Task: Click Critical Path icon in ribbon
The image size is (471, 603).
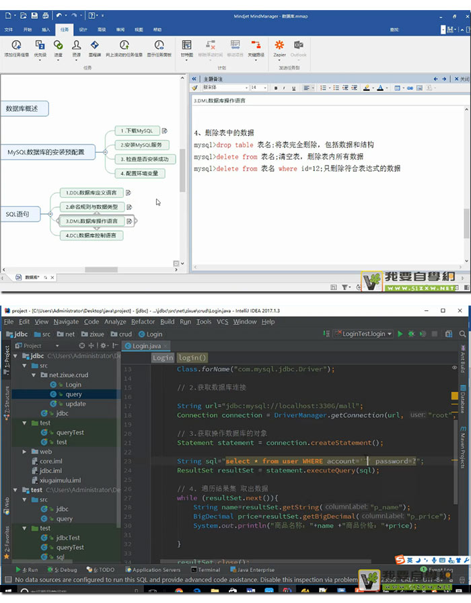Action: pyautogui.click(x=256, y=44)
